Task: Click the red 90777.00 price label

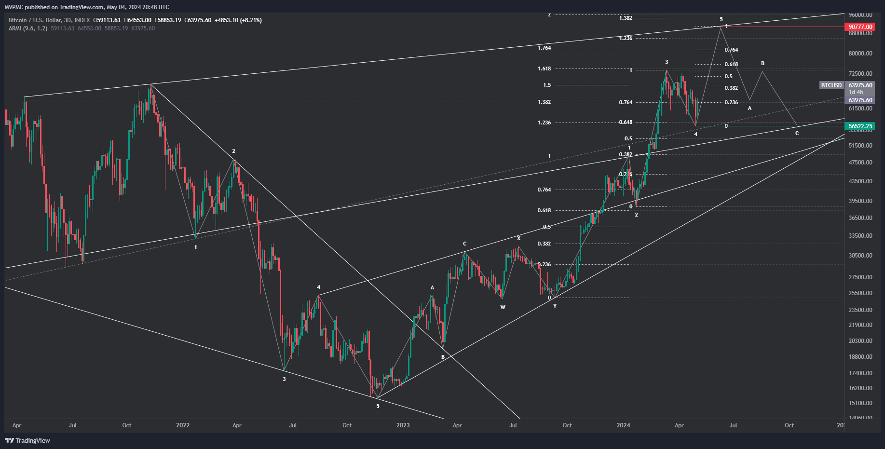Action: [x=860, y=27]
